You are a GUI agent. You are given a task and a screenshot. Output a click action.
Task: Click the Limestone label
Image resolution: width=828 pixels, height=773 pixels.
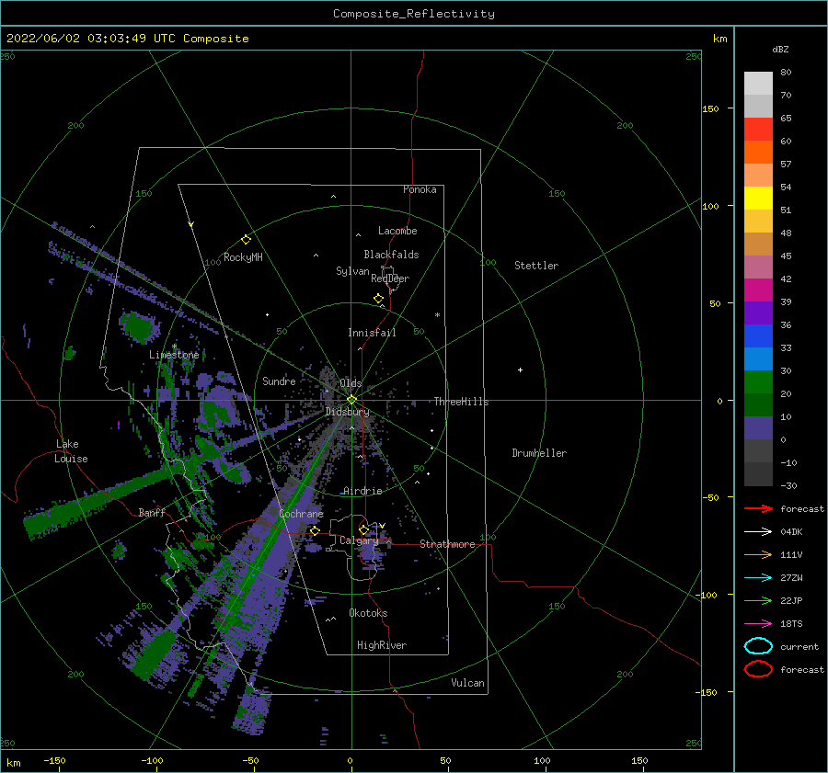(x=174, y=355)
